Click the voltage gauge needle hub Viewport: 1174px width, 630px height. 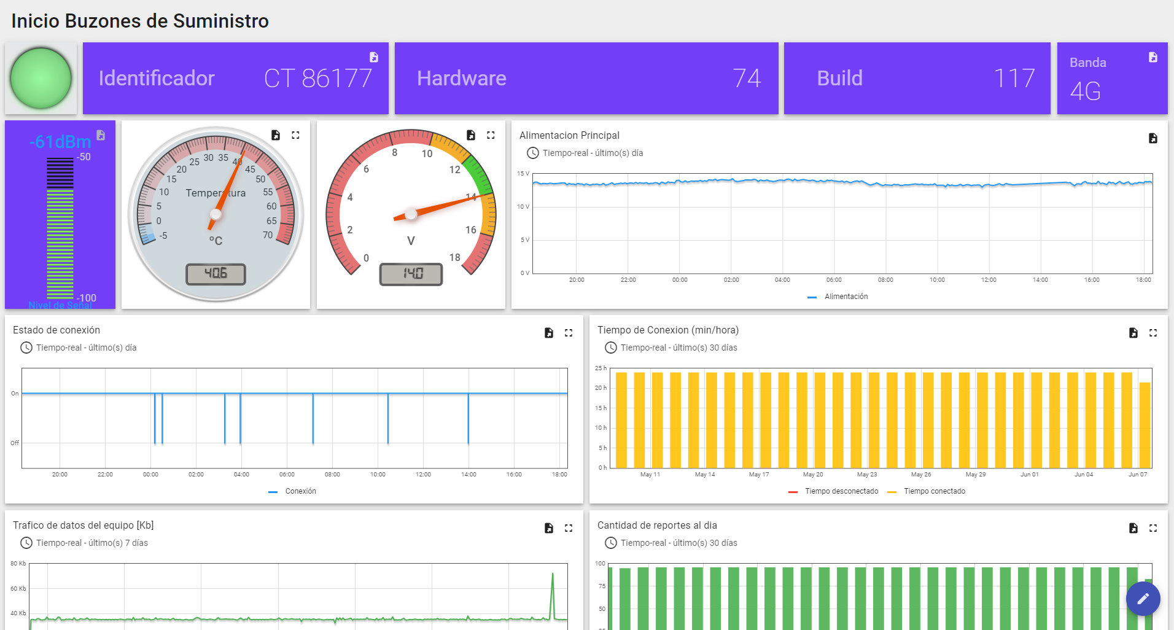pyautogui.click(x=411, y=214)
